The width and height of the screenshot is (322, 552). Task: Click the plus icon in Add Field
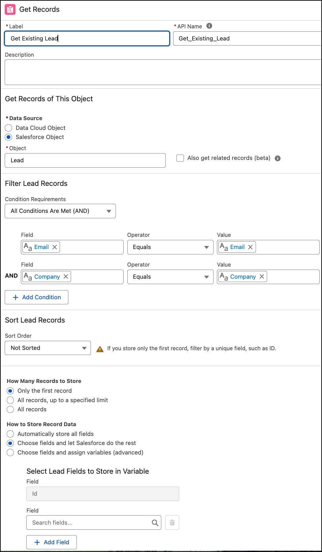pyautogui.click(x=37, y=542)
